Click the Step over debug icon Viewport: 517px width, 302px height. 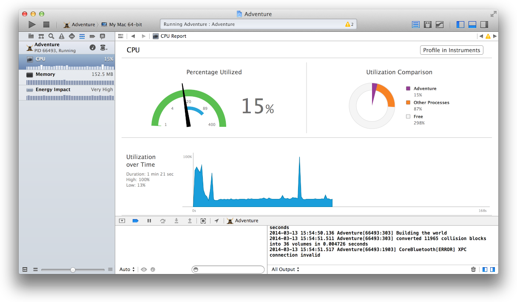click(x=162, y=221)
